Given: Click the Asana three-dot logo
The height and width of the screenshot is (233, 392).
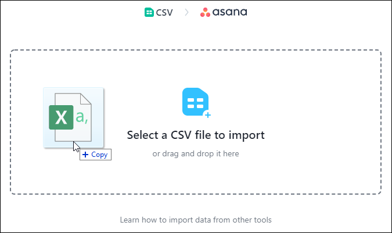Looking at the screenshot, I should point(206,12).
